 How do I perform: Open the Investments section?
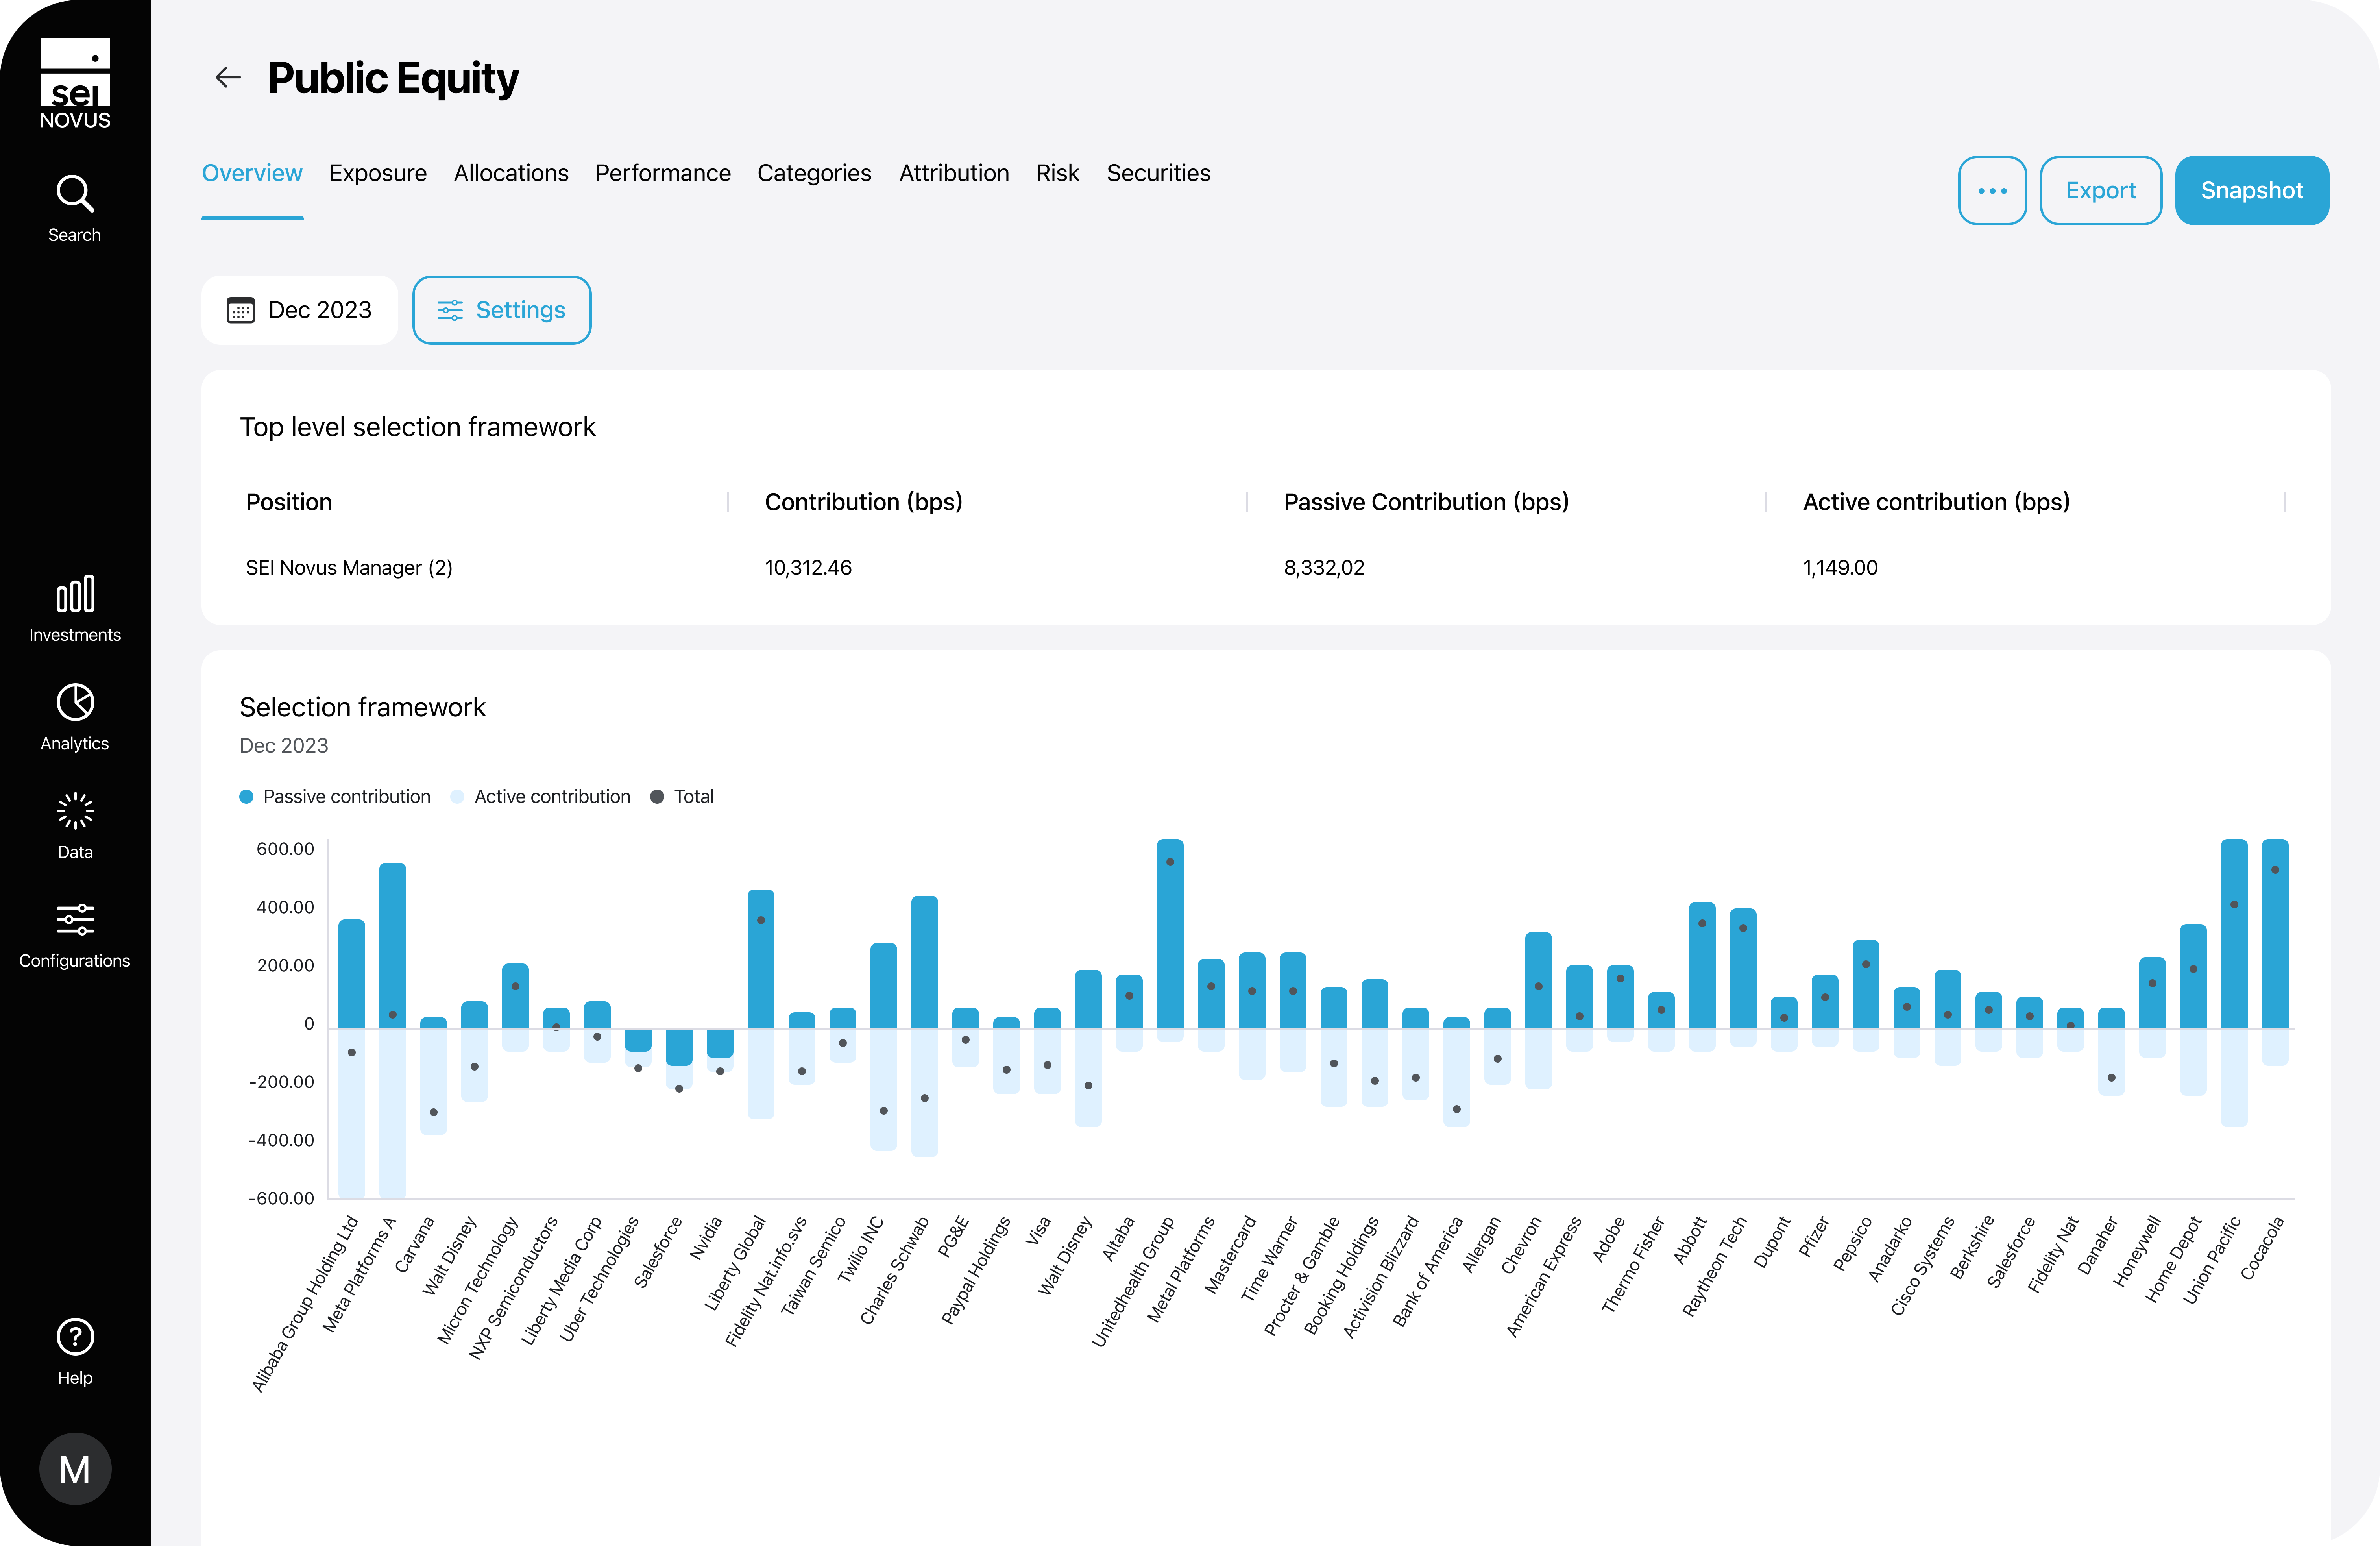[x=75, y=608]
